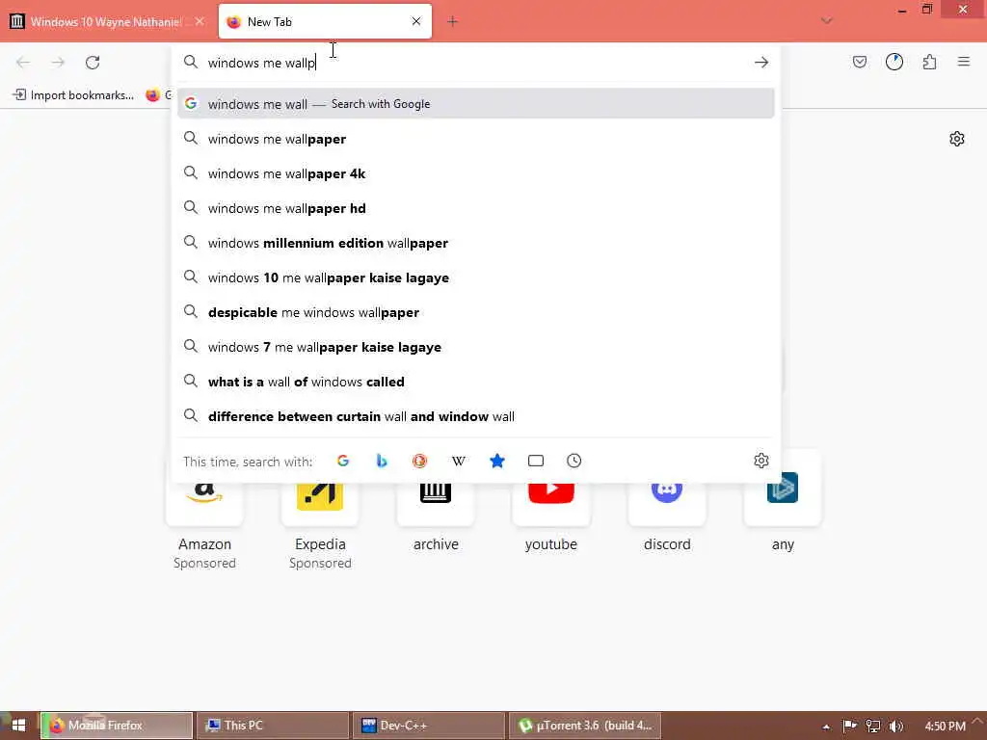Search bookmarks with the star icon
The image size is (987, 740).
click(x=497, y=461)
